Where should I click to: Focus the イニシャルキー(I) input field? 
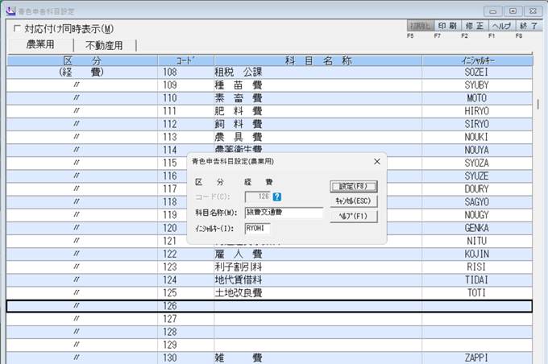pos(257,229)
